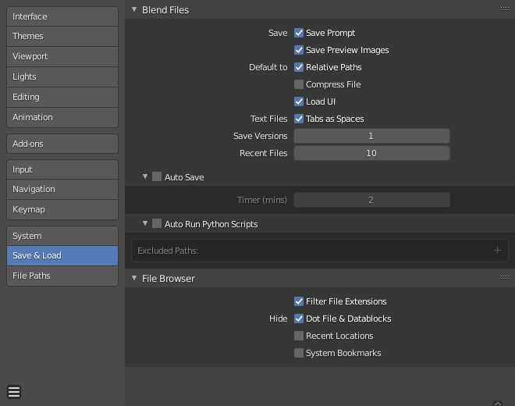Go to the File Paths section
This screenshot has height=406, width=515.
tap(62, 276)
